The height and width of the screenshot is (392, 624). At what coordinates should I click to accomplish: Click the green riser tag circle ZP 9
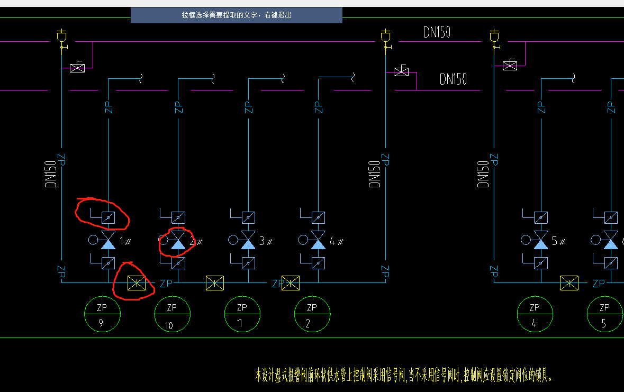102,314
